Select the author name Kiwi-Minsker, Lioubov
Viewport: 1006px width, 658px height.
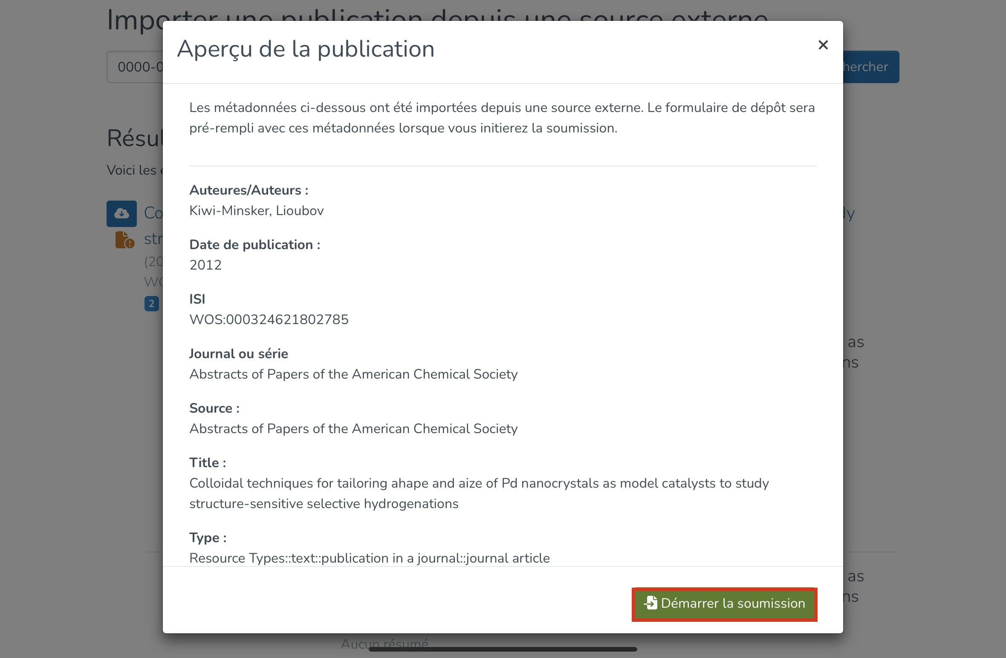point(256,210)
